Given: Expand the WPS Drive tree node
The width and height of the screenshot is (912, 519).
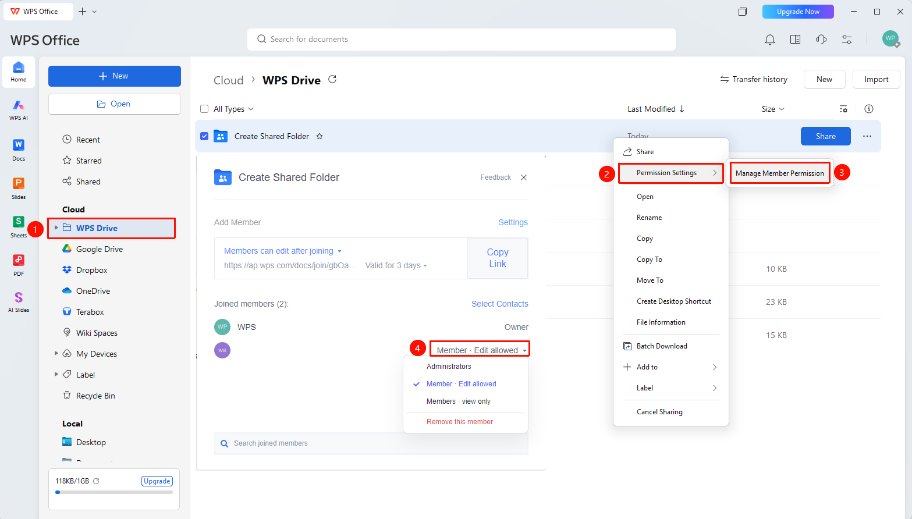Looking at the screenshot, I should coord(56,227).
